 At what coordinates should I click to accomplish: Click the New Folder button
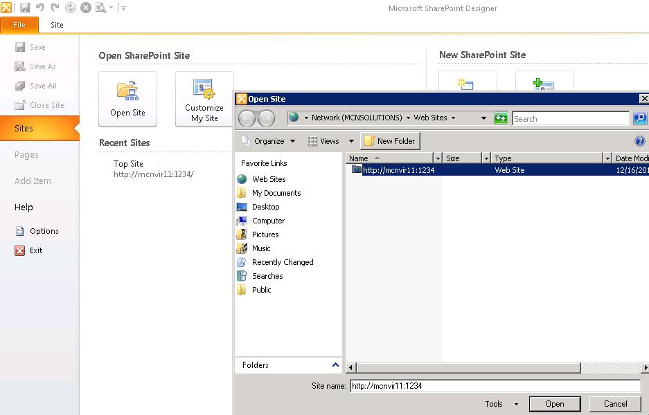[391, 141]
